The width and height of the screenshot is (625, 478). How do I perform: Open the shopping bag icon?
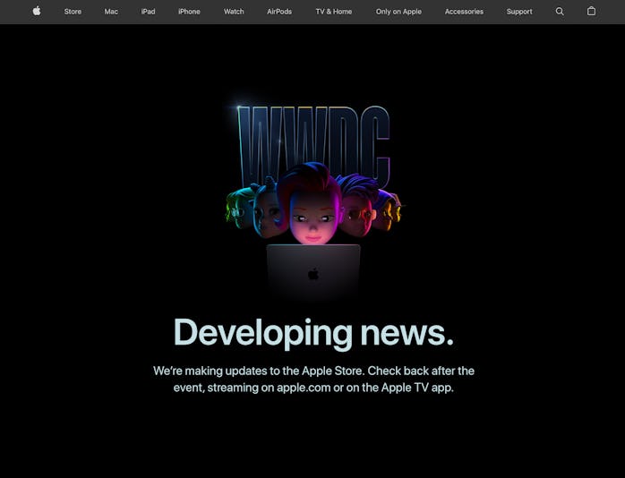pos(591,11)
